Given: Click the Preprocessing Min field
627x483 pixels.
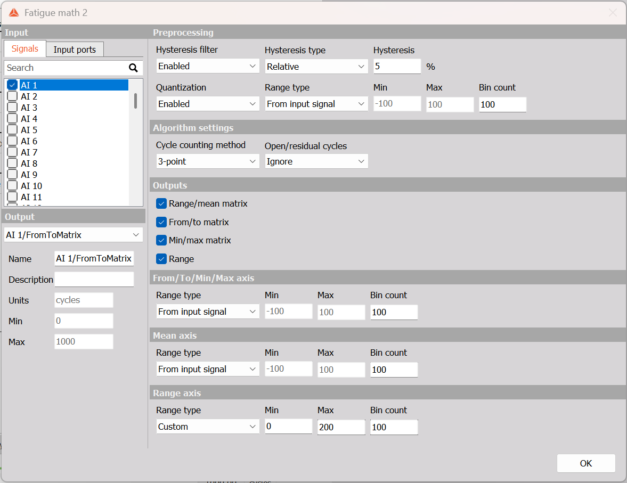Looking at the screenshot, I should (397, 103).
